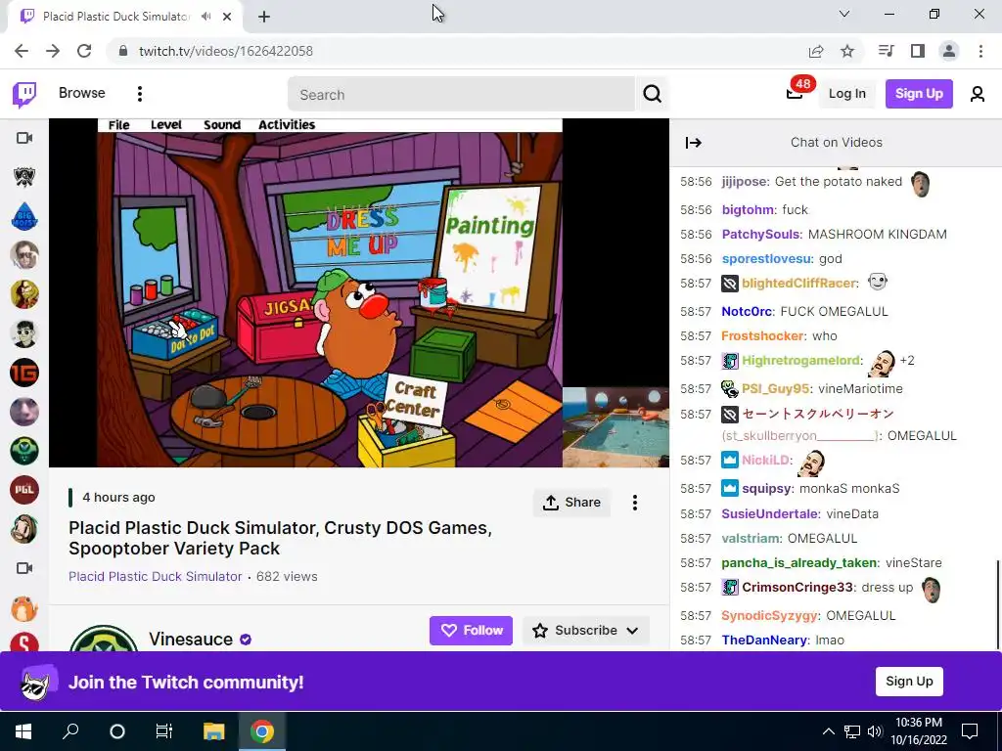Click username TheDanNeary in chat
Image resolution: width=1002 pixels, height=751 pixels.
pyautogui.click(x=763, y=640)
